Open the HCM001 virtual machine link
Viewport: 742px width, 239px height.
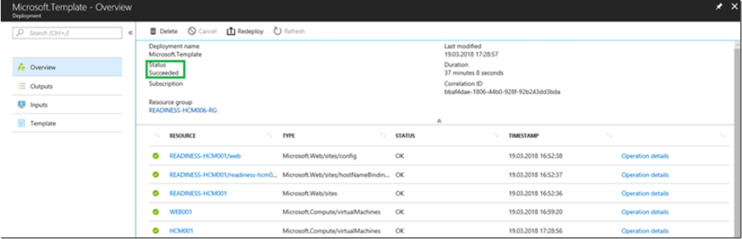[x=181, y=231]
